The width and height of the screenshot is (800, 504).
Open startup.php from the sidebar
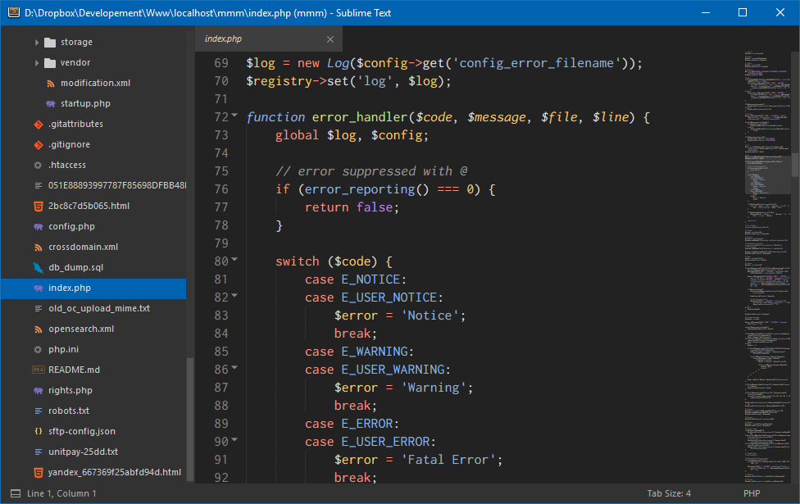(85, 103)
